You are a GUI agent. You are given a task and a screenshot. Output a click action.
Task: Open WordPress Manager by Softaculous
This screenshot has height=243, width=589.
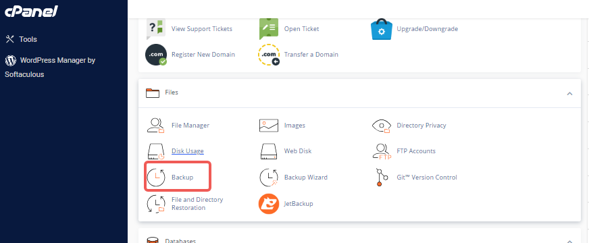pyautogui.click(x=51, y=67)
